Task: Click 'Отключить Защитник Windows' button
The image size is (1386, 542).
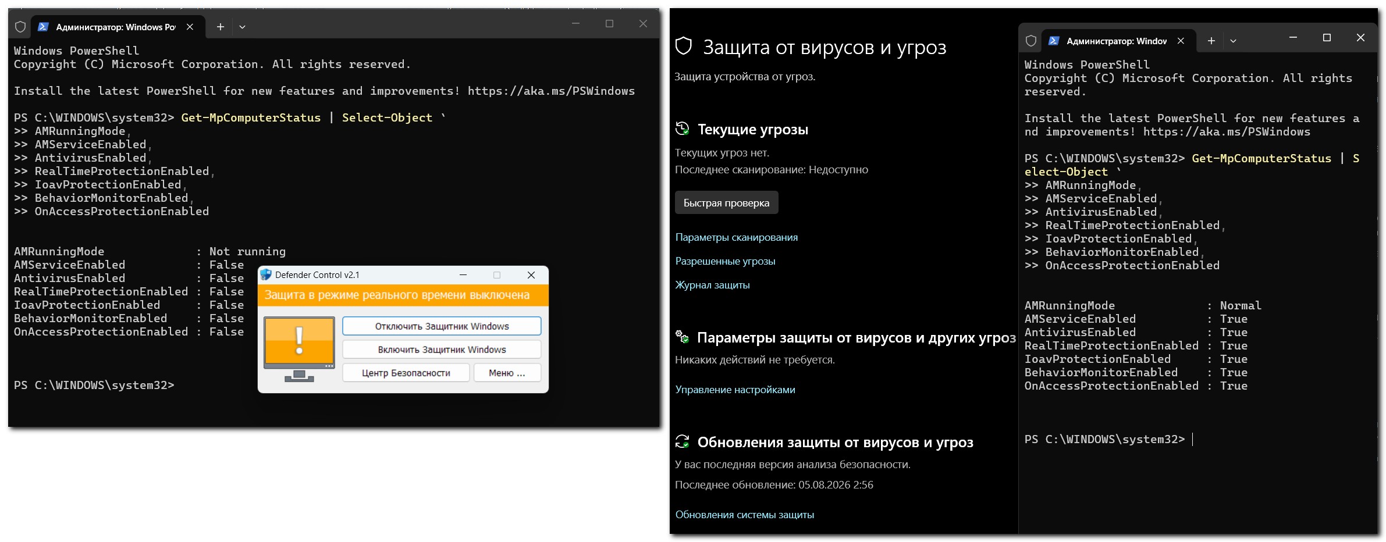Action: point(442,326)
